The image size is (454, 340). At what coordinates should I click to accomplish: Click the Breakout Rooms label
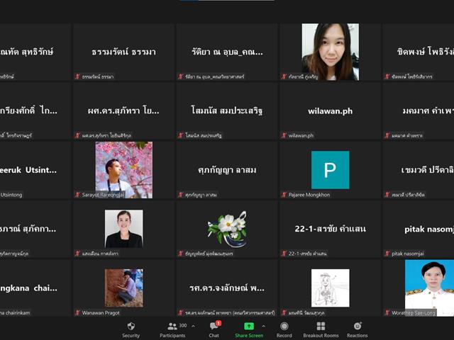[x=321, y=335]
